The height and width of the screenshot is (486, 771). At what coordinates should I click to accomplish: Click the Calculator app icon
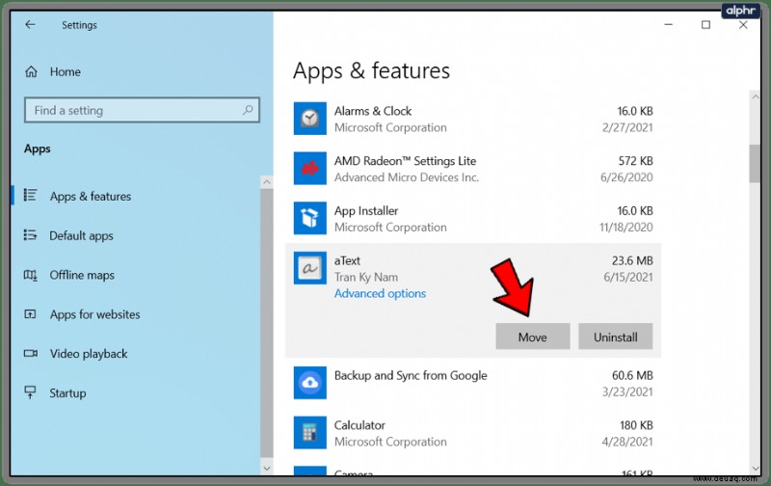click(x=309, y=432)
